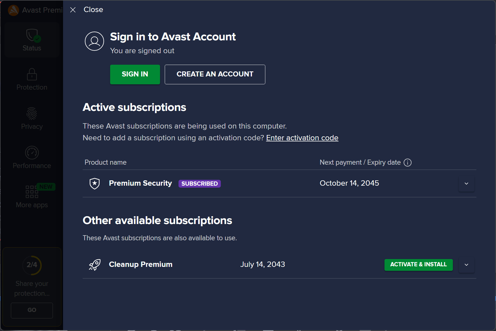Click the More apps grid icon
The image size is (496, 331).
point(31,192)
